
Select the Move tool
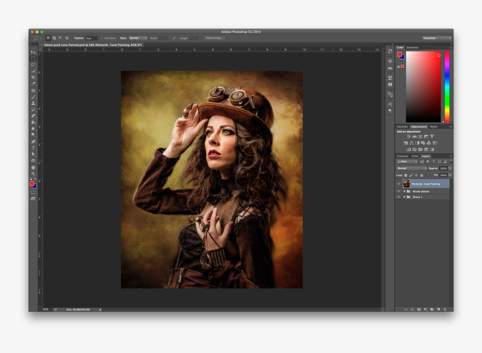(x=32, y=51)
